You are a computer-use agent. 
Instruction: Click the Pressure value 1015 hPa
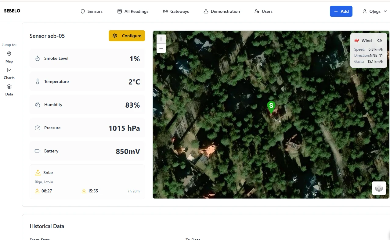coord(124,128)
